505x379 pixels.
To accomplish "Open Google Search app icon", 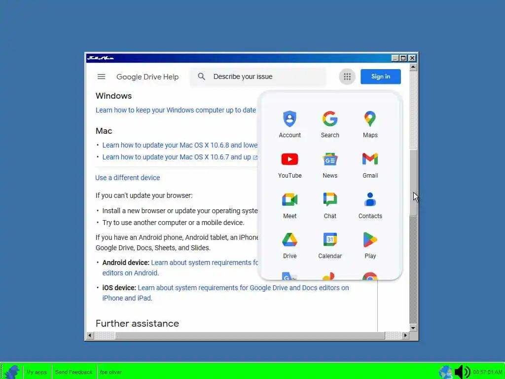I will (x=330, y=124).
